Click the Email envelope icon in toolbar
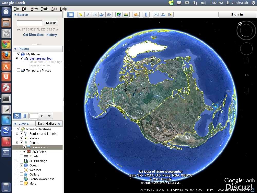This screenshot has height=193, width=257. [156, 15]
